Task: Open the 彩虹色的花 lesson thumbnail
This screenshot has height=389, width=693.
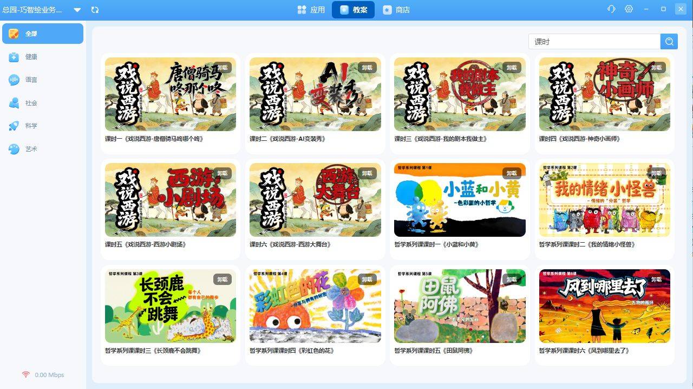Action: 315,306
